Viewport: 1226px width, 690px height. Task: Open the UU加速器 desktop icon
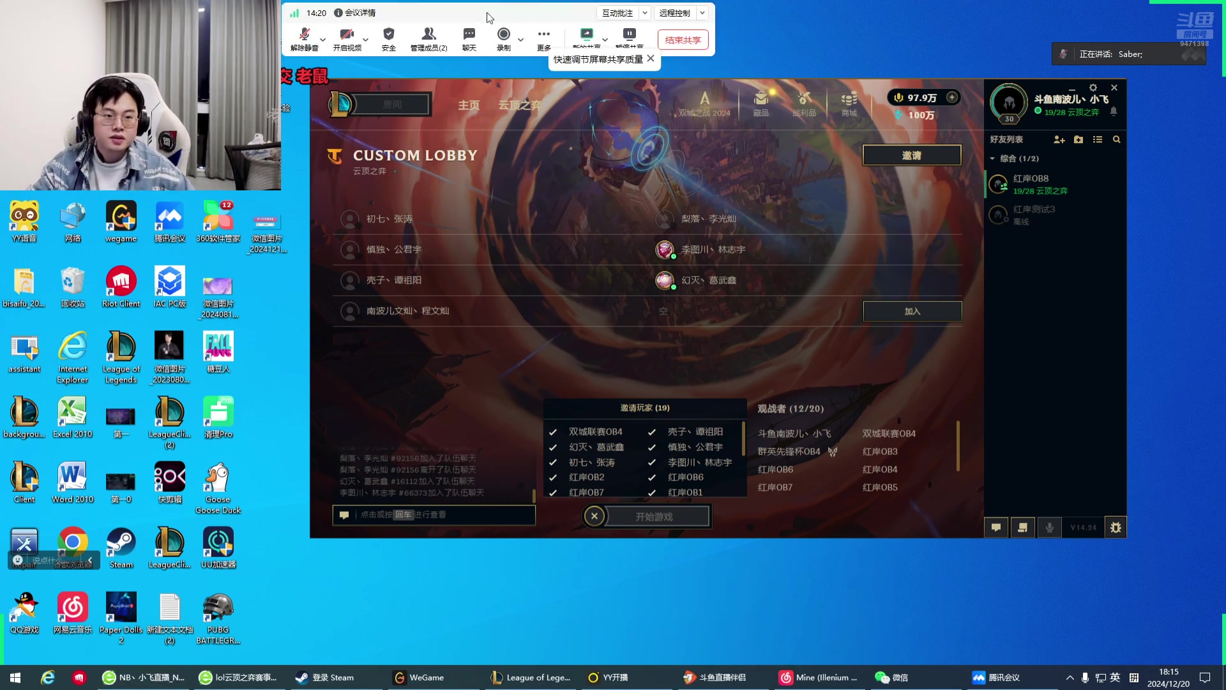pyautogui.click(x=218, y=548)
